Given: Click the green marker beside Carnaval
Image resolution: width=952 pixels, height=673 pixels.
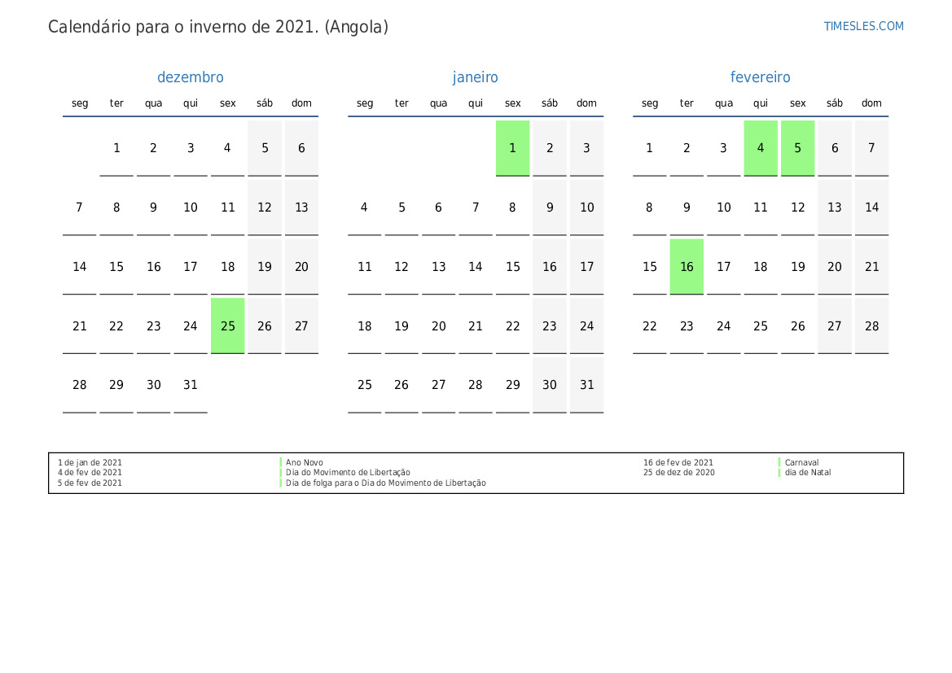Looking at the screenshot, I should pyautogui.click(x=779, y=462).
